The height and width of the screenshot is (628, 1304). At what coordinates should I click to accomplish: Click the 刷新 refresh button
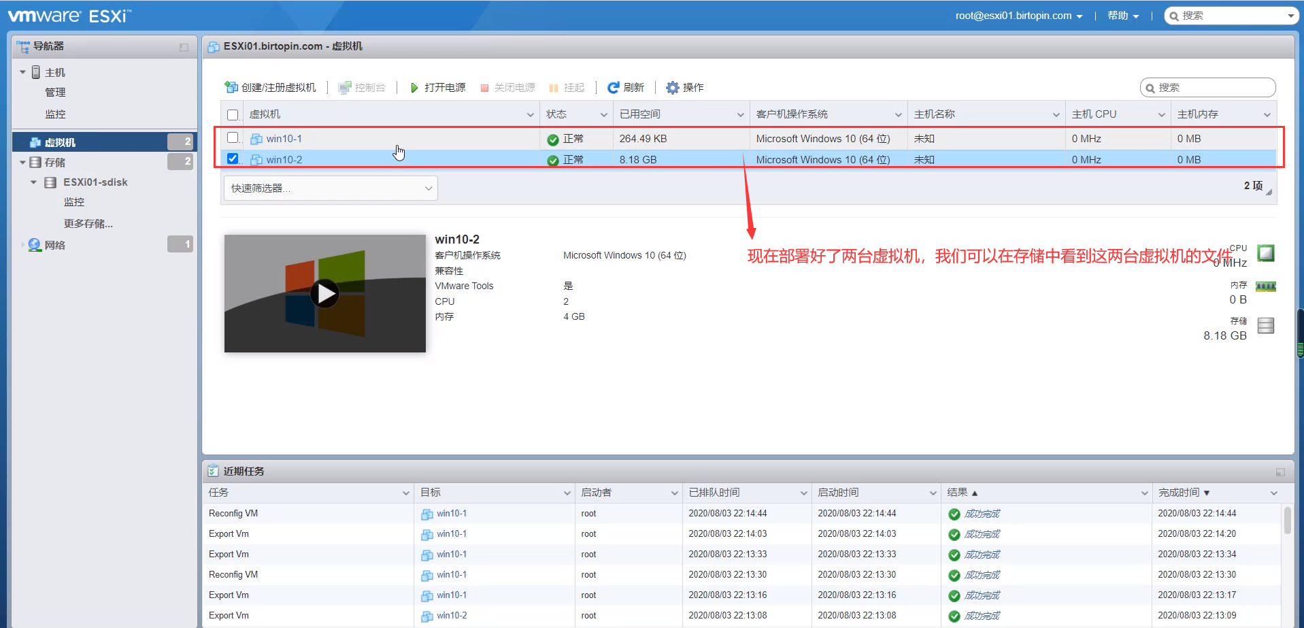[x=626, y=88]
